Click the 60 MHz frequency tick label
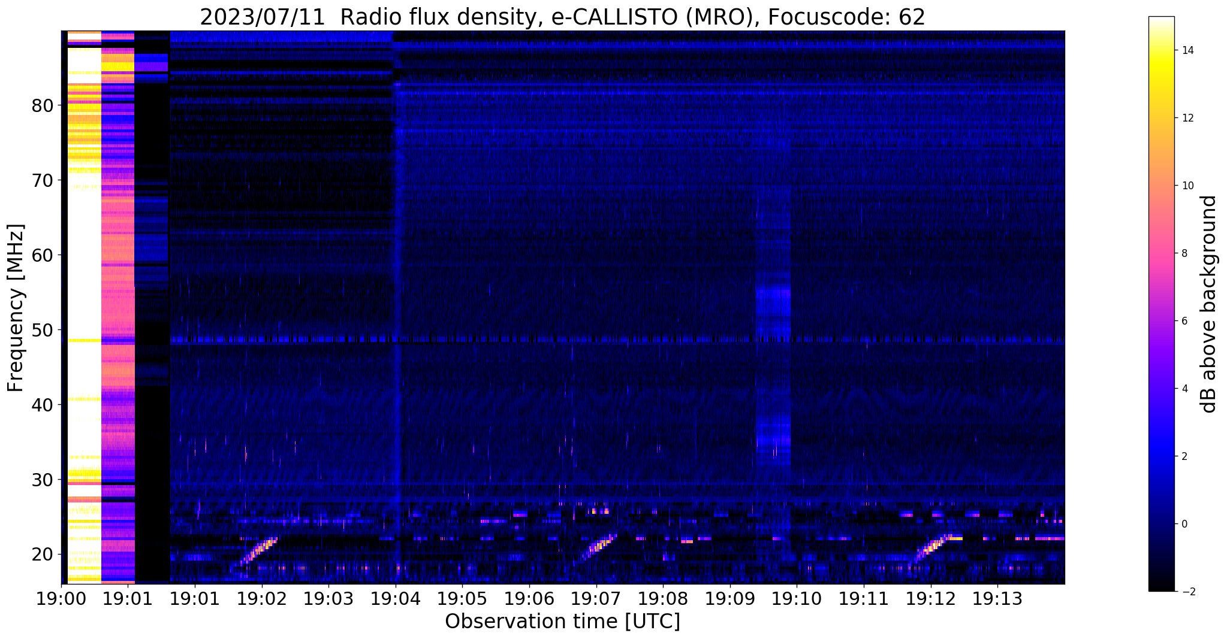Image resolution: width=1227 pixels, height=639 pixels. (x=42, y=255)
